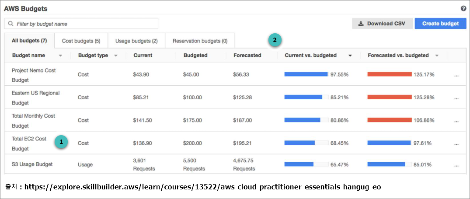This screenshot has height=199, width=470.
Task: Open Total Monthly Cost Budget link
Action: [33, 121]
